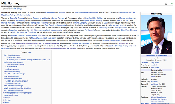
Task: Open 2002 Winter Olympics contents entry
Action: point(10,76)
